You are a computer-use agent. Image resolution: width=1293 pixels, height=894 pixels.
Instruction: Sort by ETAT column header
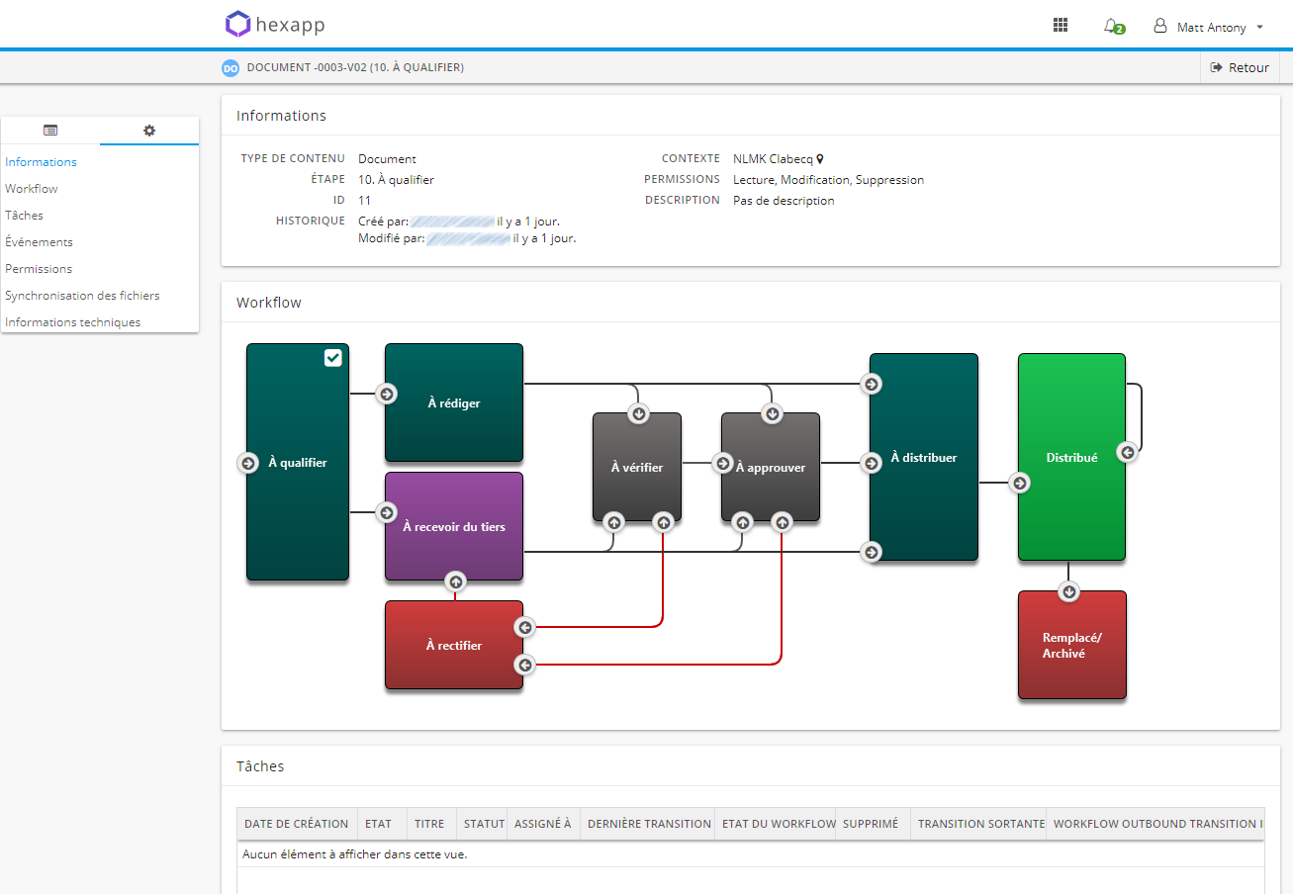click(382, 824)
